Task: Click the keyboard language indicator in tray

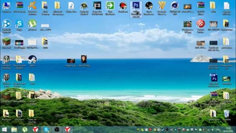Action: coord(218,130)
